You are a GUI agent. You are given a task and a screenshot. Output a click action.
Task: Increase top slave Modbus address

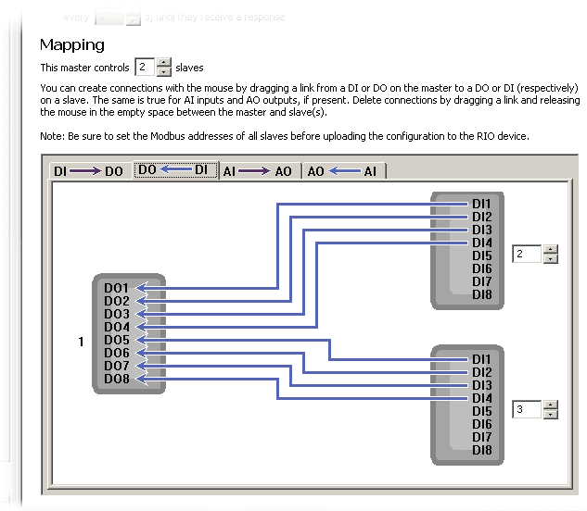click(x=551, y=249)
